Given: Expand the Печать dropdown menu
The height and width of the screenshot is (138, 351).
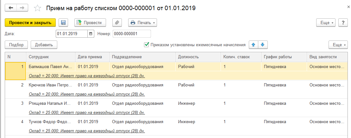Looking at the screenshot, I should 142,22.
